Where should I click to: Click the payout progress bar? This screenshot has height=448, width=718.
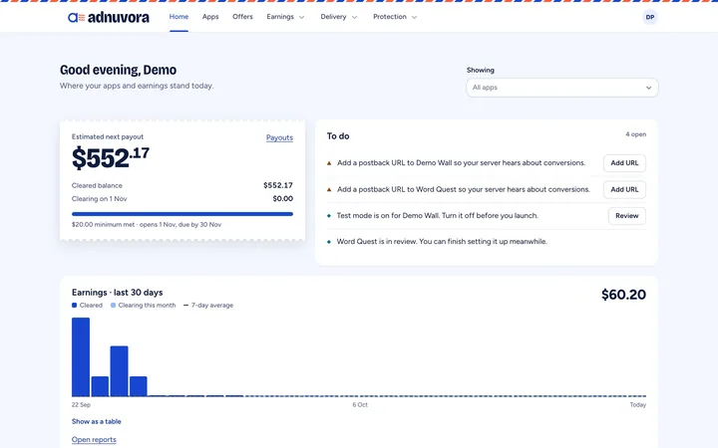tap(182, 214)
